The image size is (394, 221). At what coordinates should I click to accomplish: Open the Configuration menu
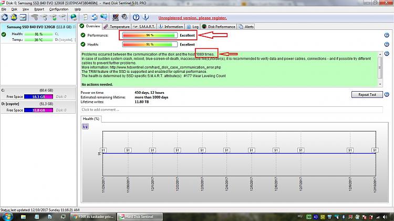click(x=58, y=9)
